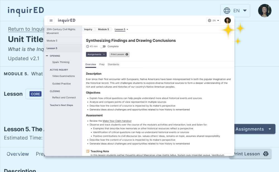Open the Make Your Claim handout link

(x=117, y=121)
